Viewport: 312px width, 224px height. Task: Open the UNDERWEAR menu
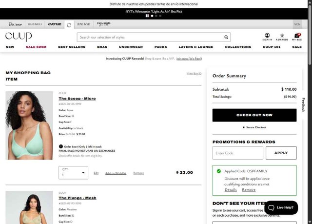131,47
